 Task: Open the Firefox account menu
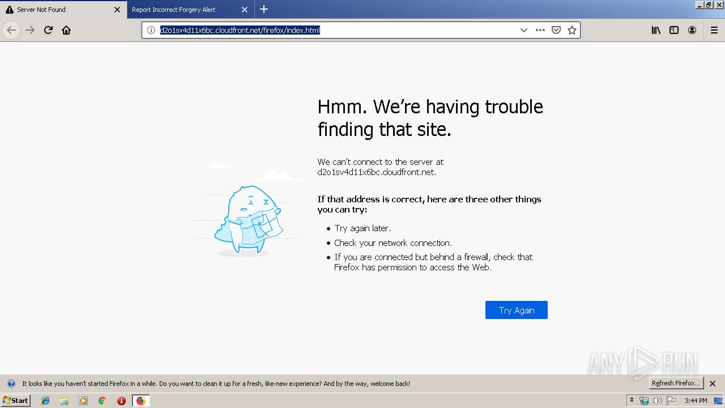692,30
